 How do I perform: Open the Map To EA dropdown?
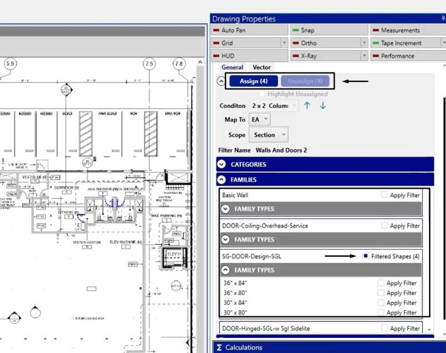[260, 120]
